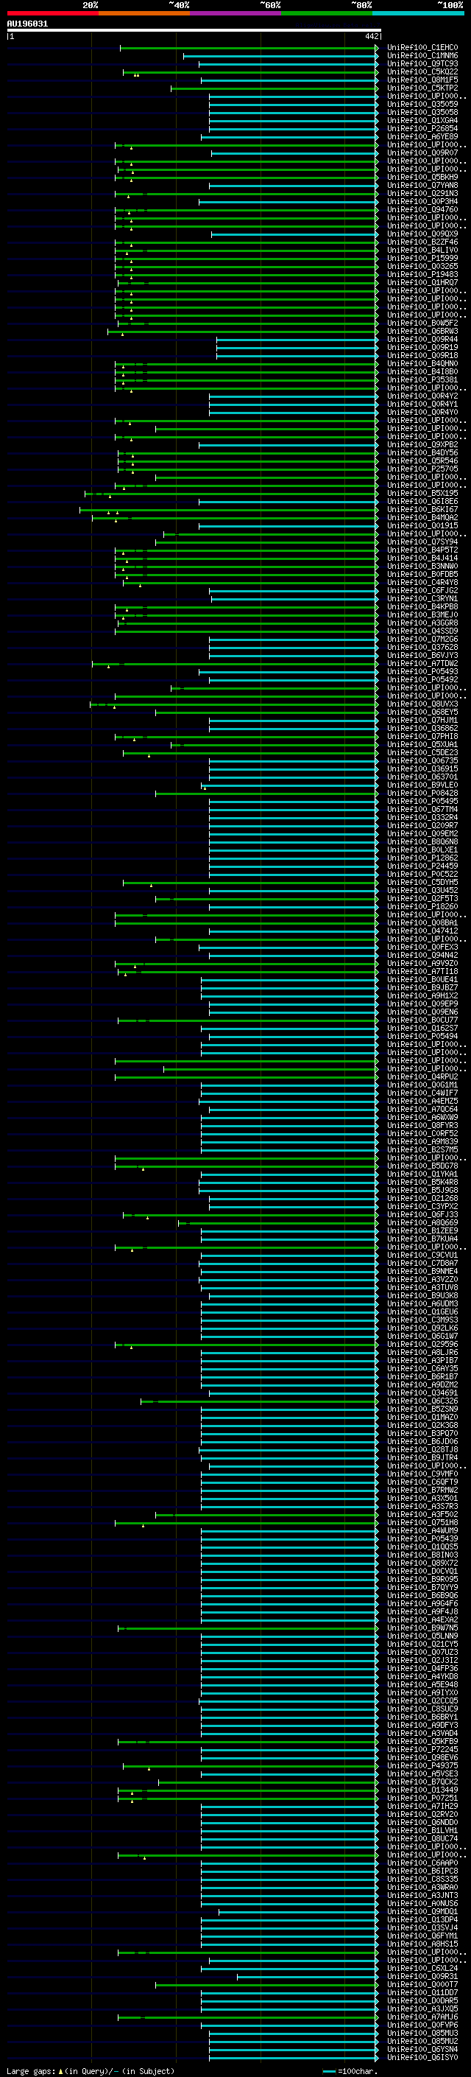Click label UniRef100_Q1XGA4
Screen dimensions: 471x2077
(422, 120)
